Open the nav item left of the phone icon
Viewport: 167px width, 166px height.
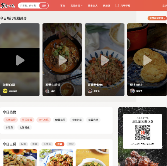(x=106, y=5)
